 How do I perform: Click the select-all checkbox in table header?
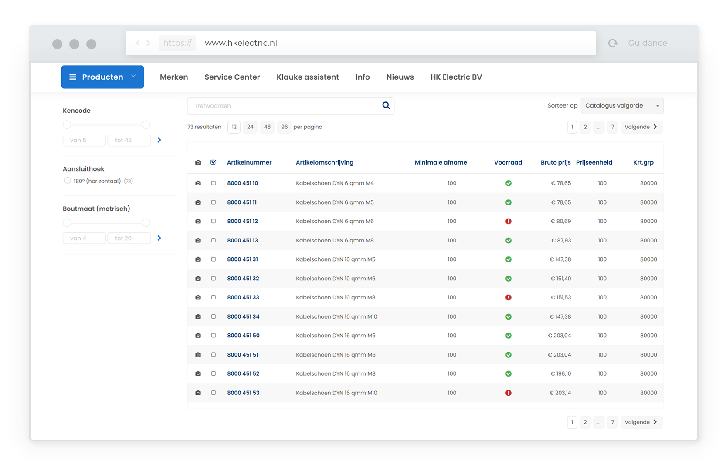click(x=213, y=162)
